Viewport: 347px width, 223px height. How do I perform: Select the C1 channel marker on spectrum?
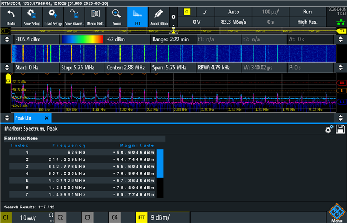click(8, 79)
